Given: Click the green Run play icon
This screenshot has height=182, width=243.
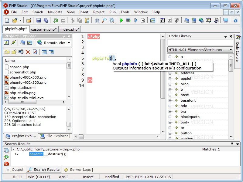Looking at the screenshot, I should click(121, 20).
